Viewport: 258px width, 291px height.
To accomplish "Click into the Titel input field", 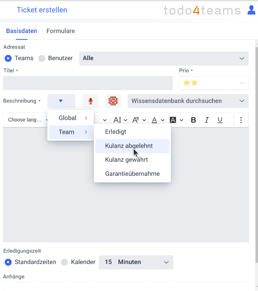I will pyautogui.click(x=88, y=83).
